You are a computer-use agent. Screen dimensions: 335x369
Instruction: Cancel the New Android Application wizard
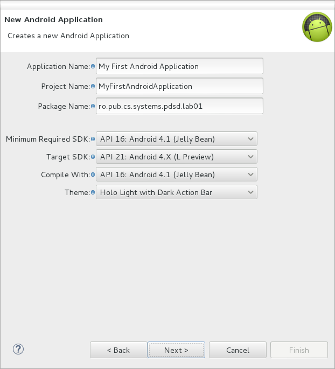[x=238, y=350]
